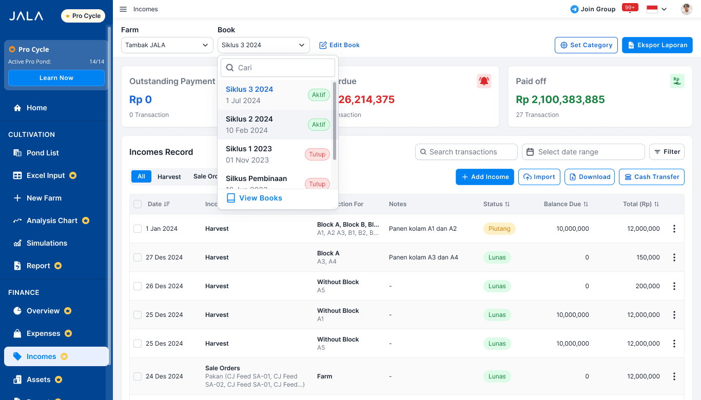
Task: Click the Incomes tag icon
Action: [17, 356]
